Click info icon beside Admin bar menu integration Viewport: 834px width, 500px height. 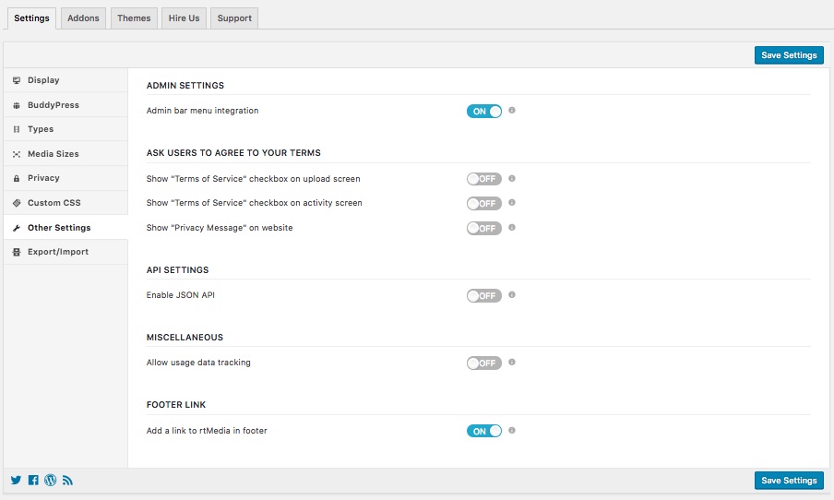pyautogui.click(x=512, y=111)
